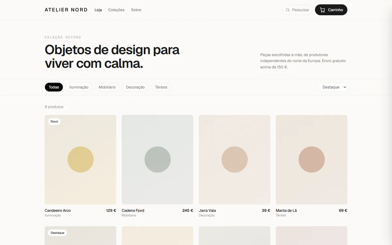
Task: Open the Coleções navigation link
Action: tap(116, 10)
